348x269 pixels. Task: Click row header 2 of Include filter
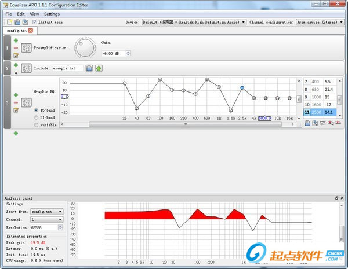coord(7,68)
